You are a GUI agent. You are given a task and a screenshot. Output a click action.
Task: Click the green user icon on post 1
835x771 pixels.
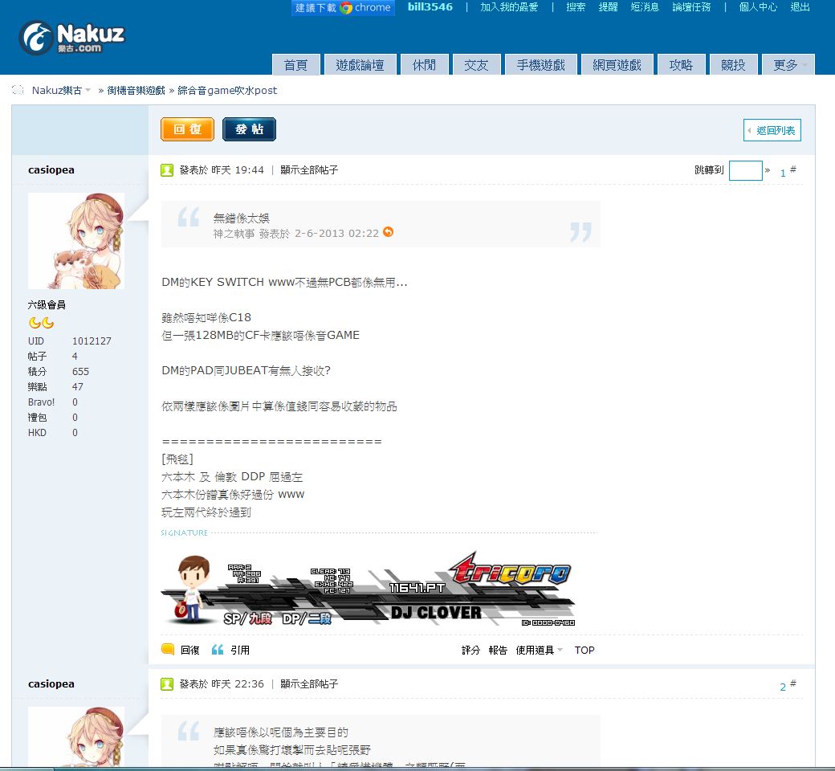(167, 170)
